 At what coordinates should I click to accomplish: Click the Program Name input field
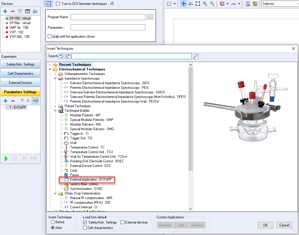(x=108, y=17)
